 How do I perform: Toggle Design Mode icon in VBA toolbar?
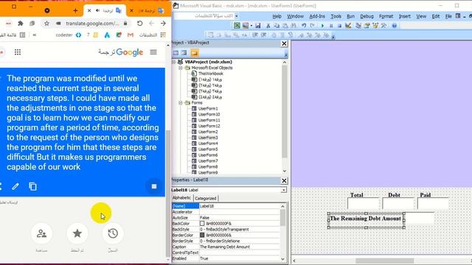click(x=348, y=26)
